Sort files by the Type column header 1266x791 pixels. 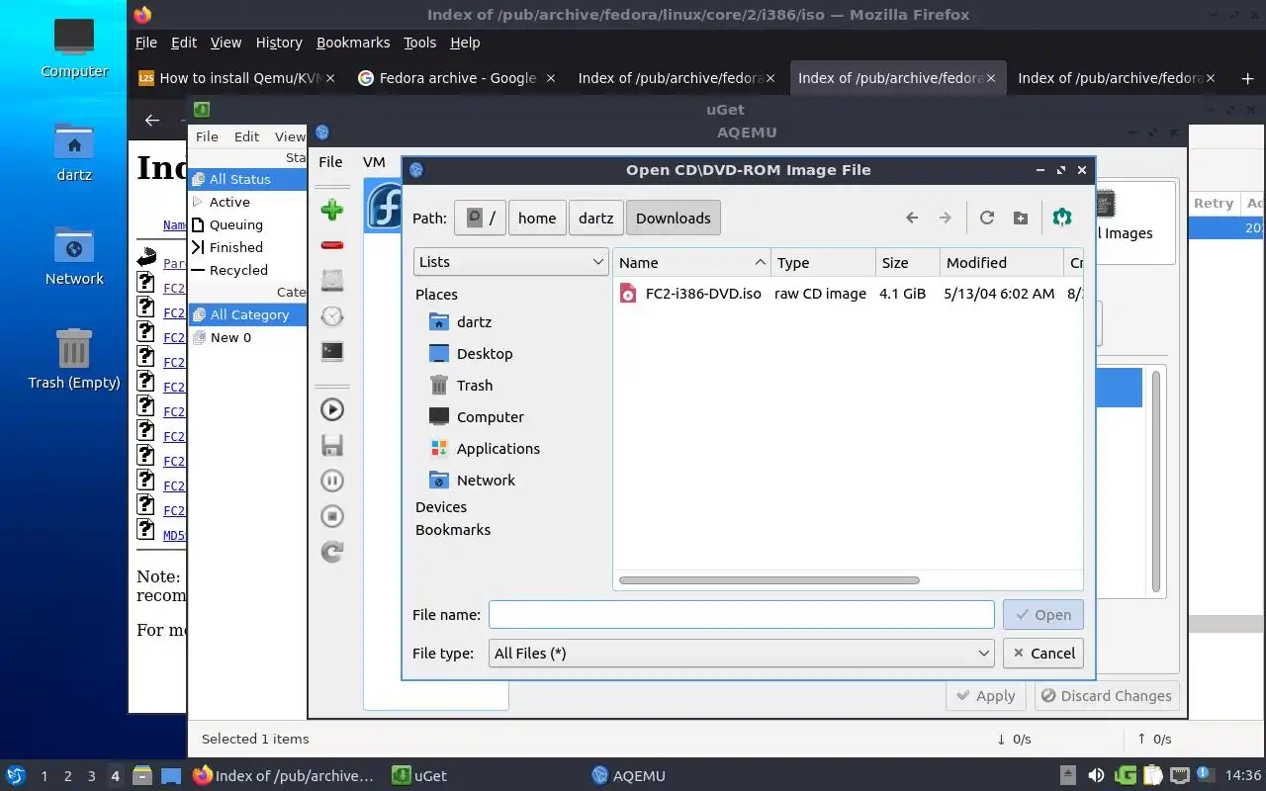pyautogui.click(x=823, y=262)
